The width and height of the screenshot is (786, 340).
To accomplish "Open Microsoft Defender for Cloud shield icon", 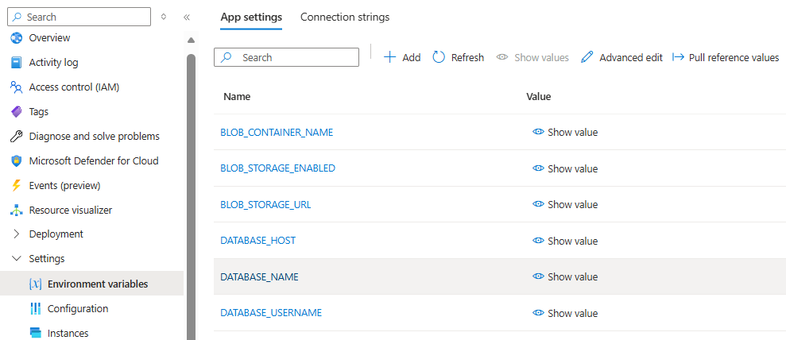I will point(16,161).
